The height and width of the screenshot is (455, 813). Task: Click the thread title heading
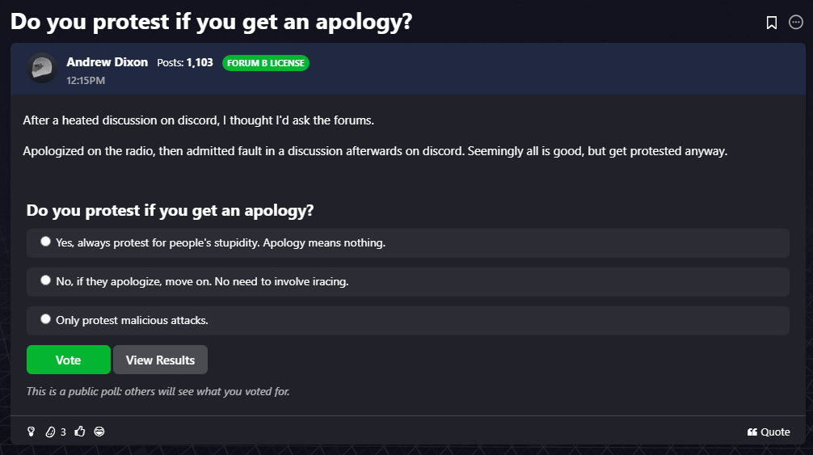[212, 22]
